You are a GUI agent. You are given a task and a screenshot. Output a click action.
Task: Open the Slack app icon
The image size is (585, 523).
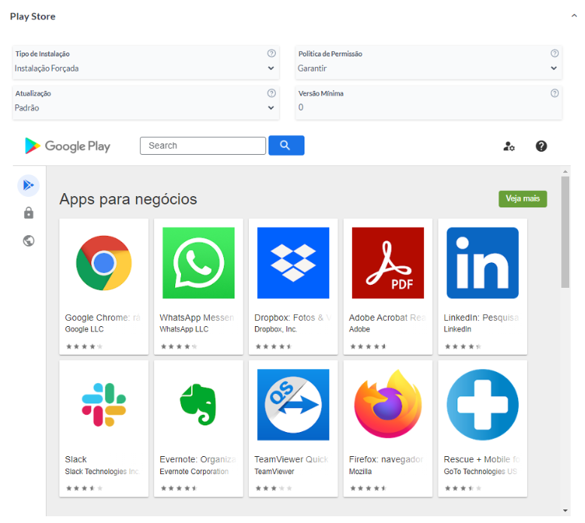(x=104, y=405)
